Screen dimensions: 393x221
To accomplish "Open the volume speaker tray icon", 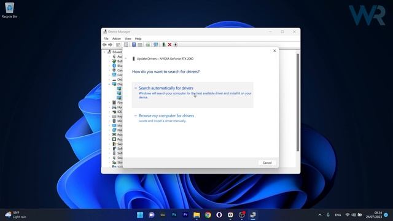I will coord(354,215).
